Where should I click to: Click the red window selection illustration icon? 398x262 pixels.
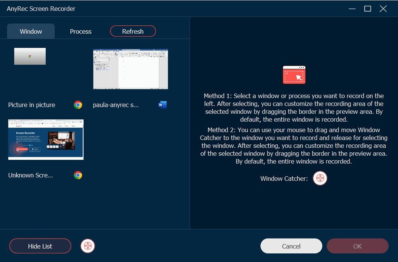294,75
